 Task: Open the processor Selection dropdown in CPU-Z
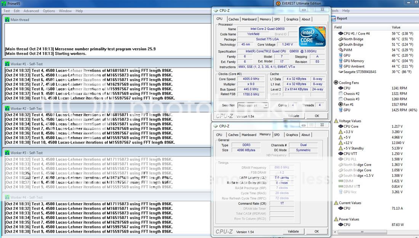click(253, 105)
